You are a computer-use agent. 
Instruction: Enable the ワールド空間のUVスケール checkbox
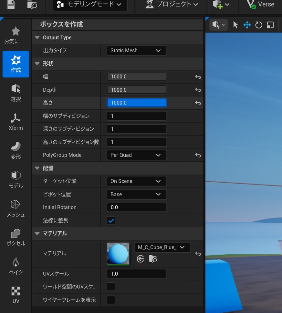pos(111,287)
